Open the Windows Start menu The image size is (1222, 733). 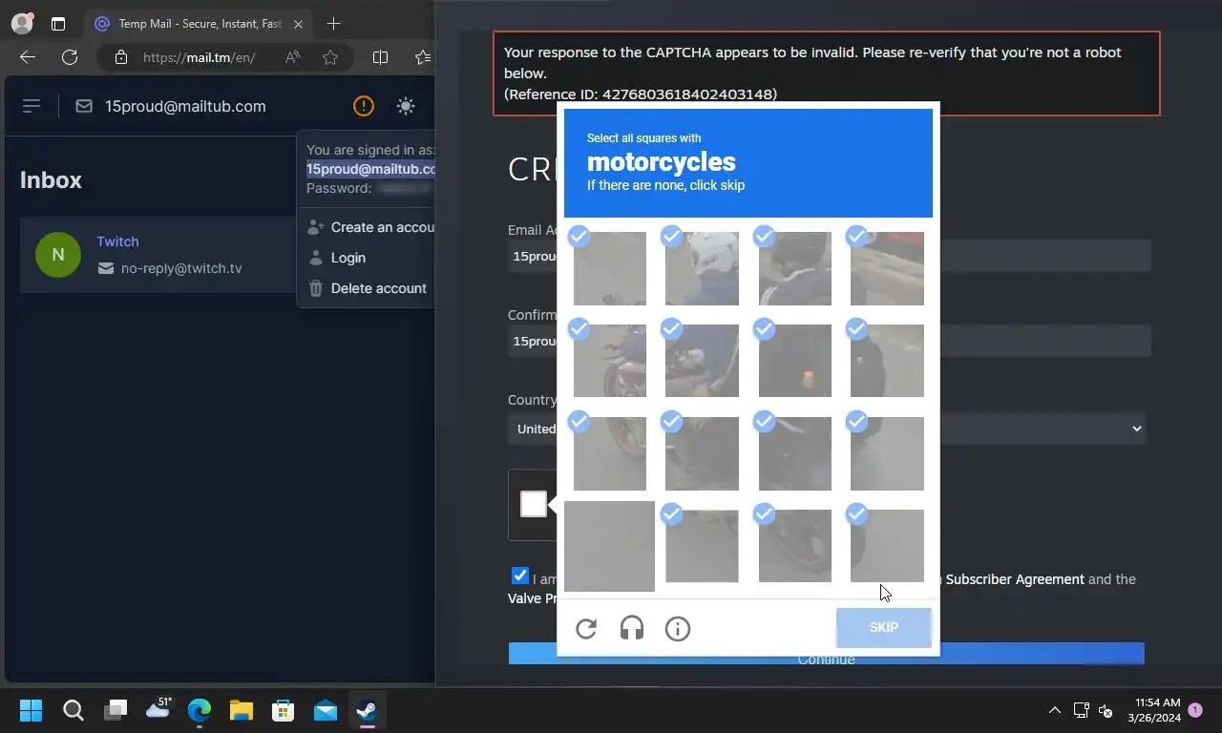(x=32, y=710)
